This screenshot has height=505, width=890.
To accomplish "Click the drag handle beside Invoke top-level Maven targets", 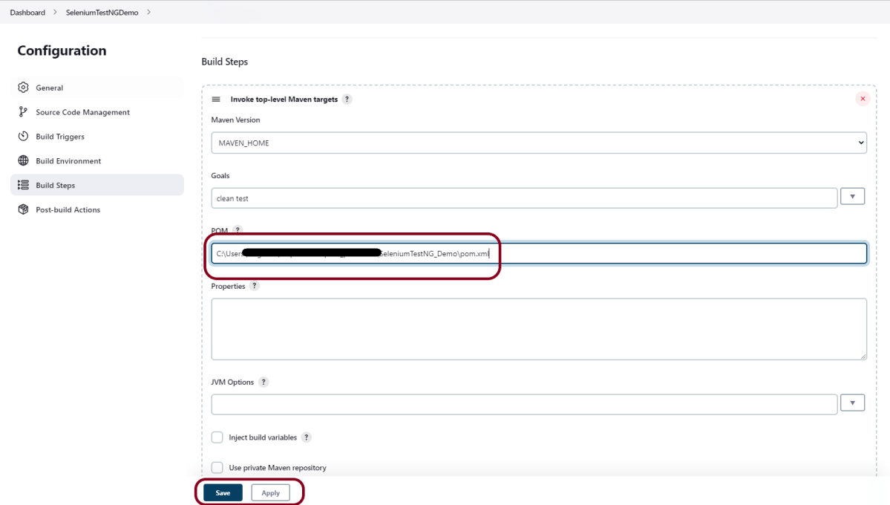I will (x=216, y=100).
